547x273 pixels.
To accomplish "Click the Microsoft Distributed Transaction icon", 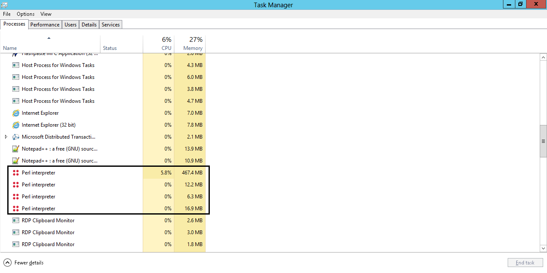I will [x=16, y=136].
